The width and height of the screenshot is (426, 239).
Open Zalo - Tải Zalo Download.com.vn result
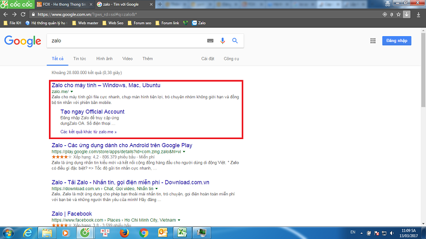(131, 182)
